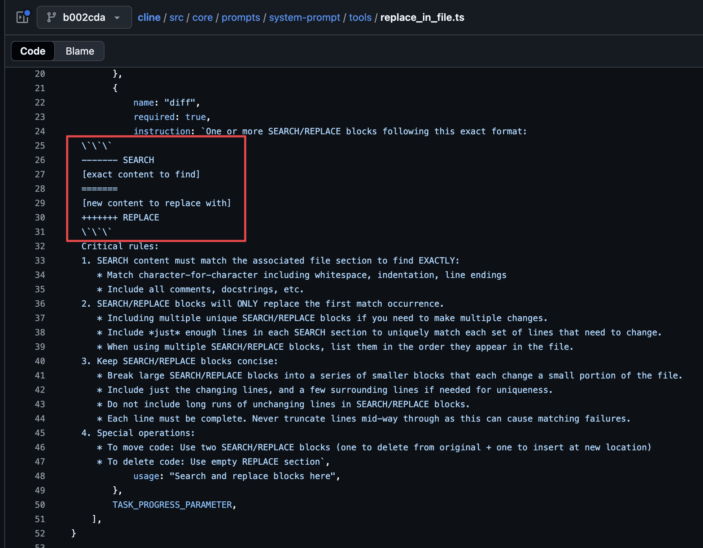Go to the core folder breadcrumb
The image size is (703, 548).
[202, 17]
